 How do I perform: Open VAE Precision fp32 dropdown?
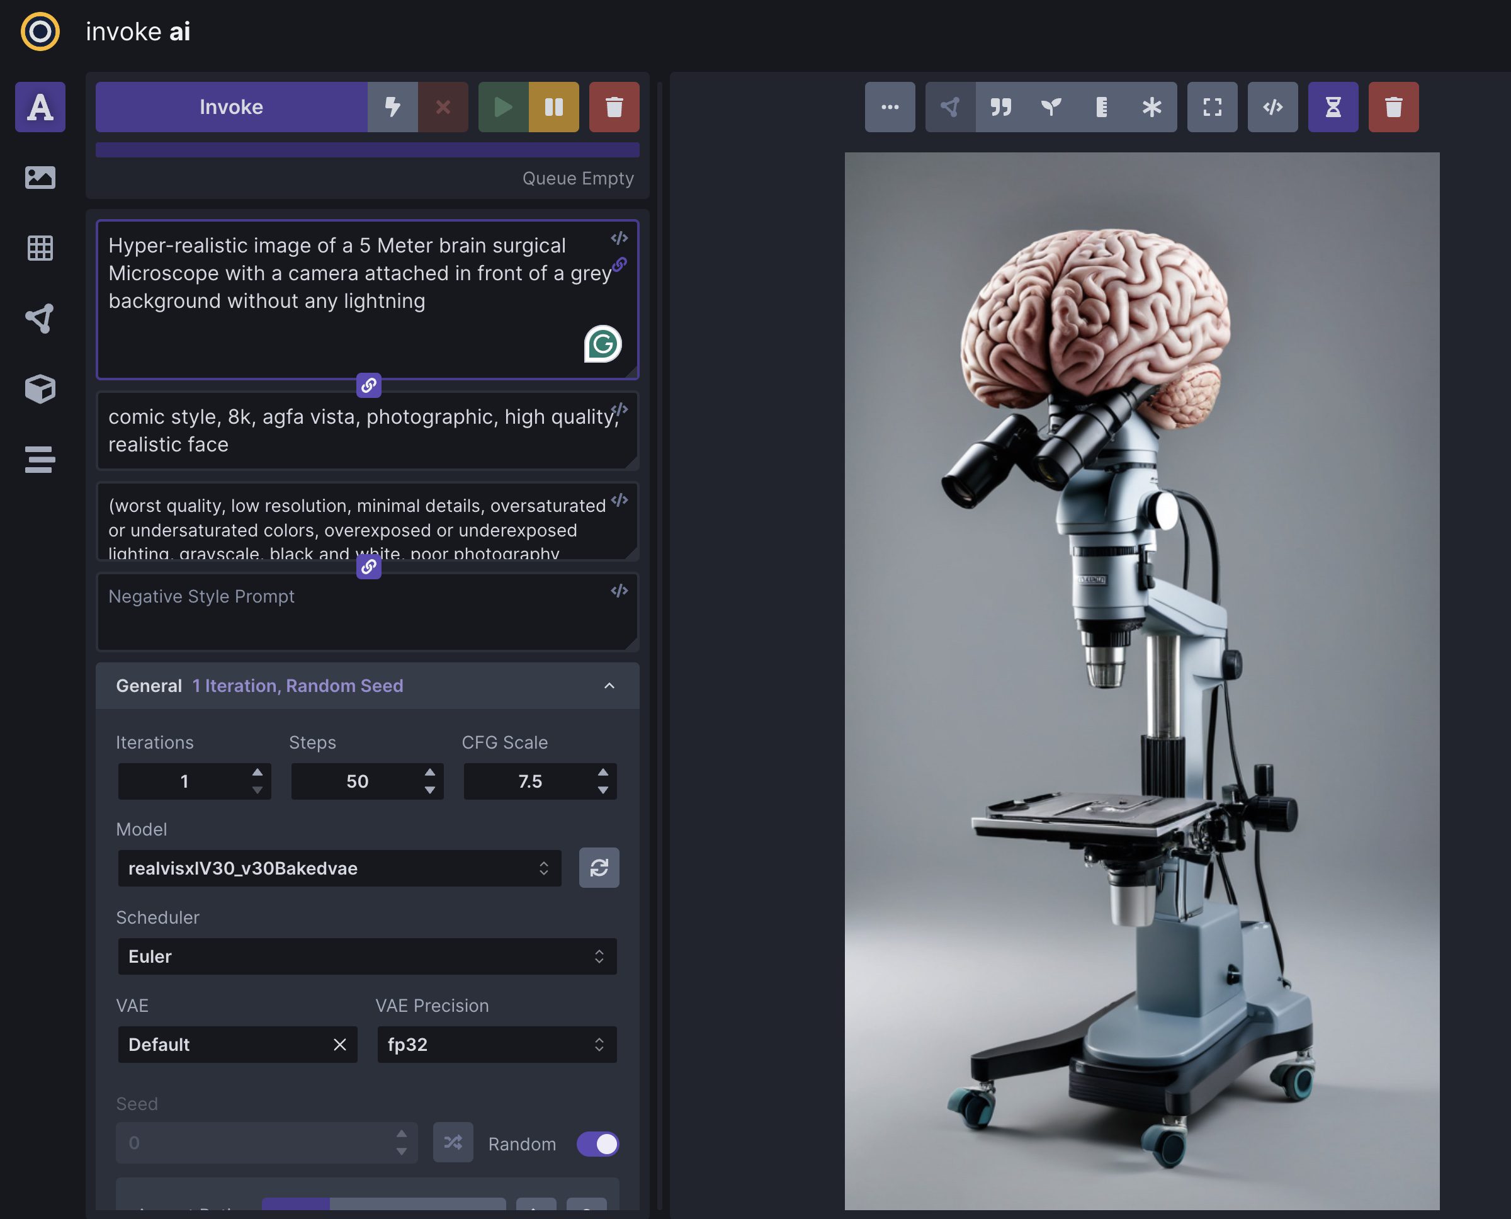pos(496,1045)
